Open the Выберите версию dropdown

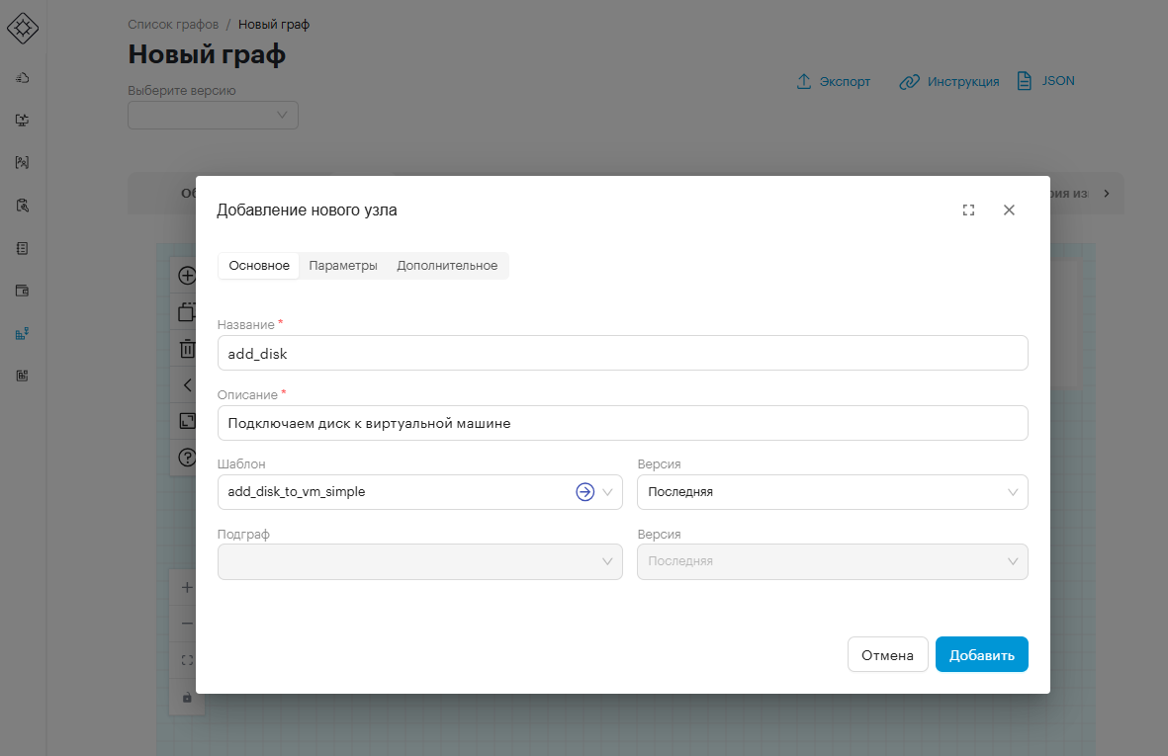tap(213, 116)
